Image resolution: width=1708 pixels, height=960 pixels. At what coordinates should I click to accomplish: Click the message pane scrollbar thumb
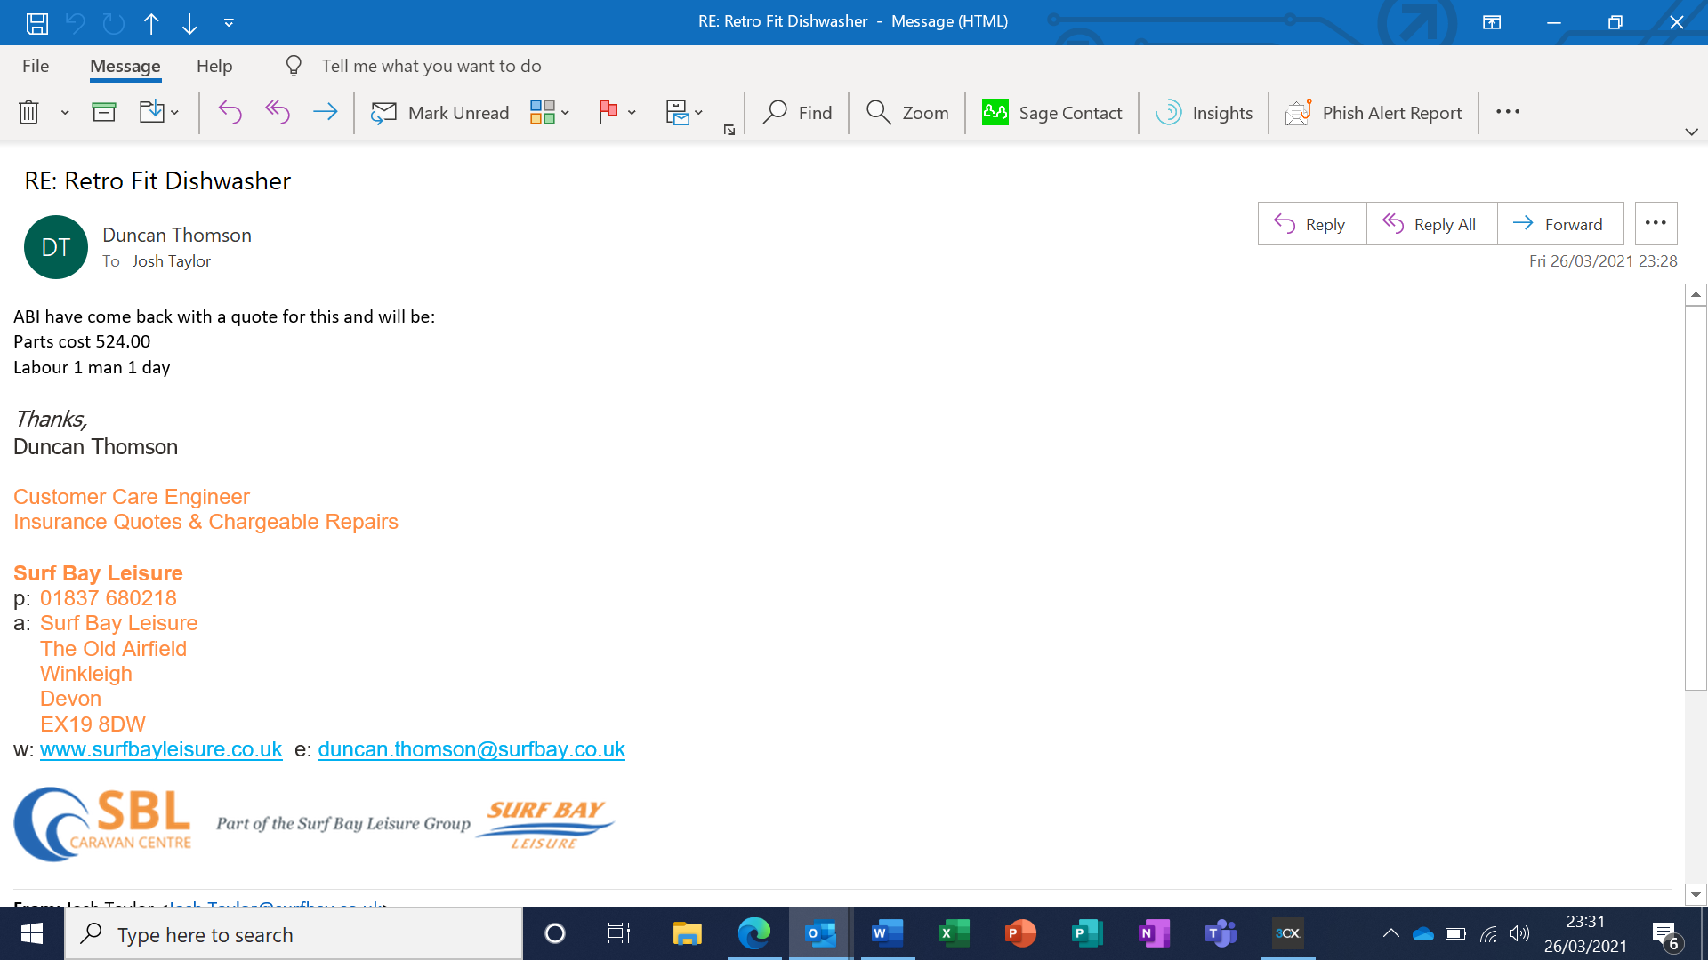pyautogui.click(x=1696, y=498)
